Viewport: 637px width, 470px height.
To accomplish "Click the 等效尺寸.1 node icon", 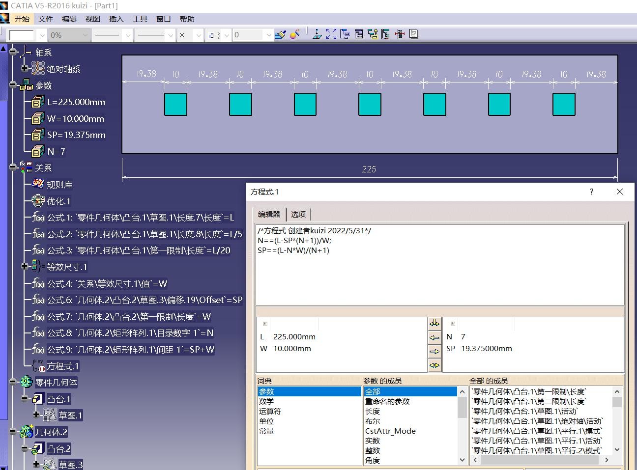I will click(38, 267).
